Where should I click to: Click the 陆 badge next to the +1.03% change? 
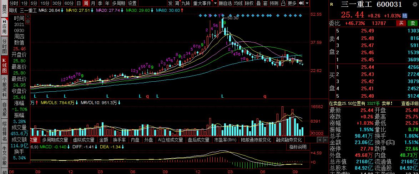405,16
